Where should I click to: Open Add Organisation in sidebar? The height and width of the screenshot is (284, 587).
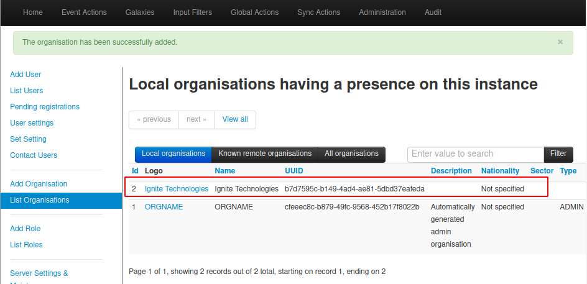39,184
